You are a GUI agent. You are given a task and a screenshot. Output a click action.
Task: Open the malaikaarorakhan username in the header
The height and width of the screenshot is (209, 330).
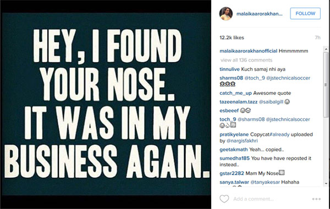click(x=259, y=14)
